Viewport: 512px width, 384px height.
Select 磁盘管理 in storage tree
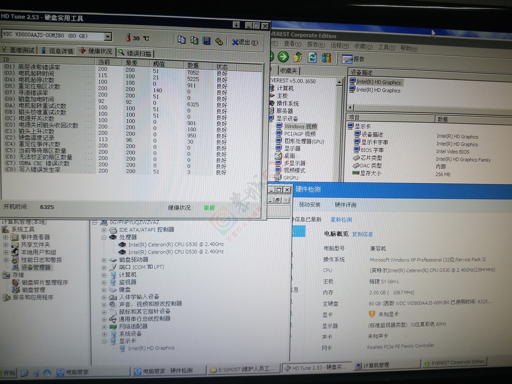click(x=33, y=290)
